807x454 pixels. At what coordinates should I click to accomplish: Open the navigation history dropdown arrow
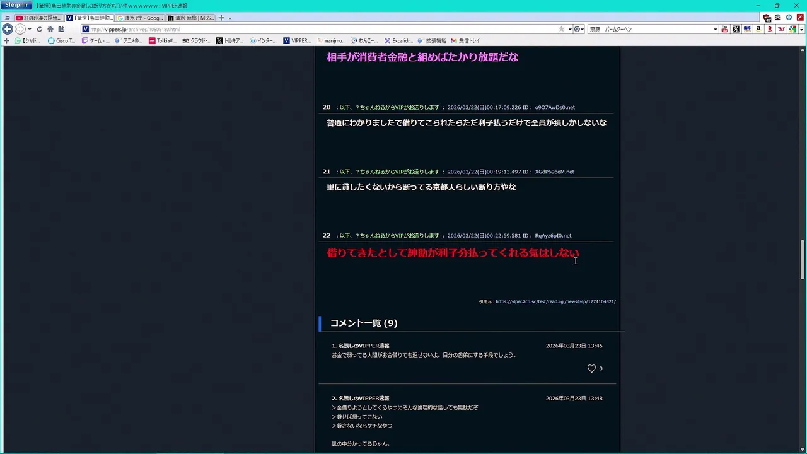pos(30,29)
